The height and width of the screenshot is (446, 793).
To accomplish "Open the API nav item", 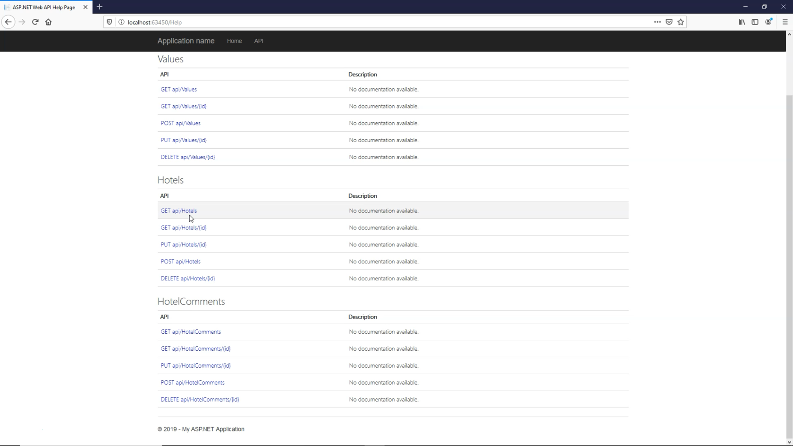I will click(x=259, y=41).
